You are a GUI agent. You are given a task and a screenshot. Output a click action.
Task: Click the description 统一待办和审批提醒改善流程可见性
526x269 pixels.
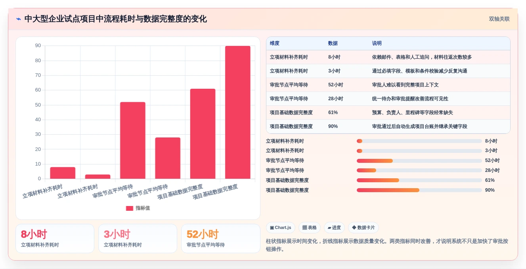410,99
